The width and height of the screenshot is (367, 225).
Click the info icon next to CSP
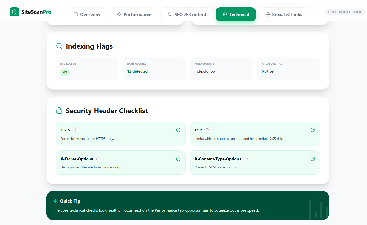(207, 130)
